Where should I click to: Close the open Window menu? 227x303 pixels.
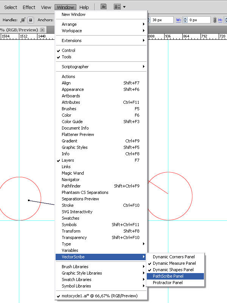65,7
